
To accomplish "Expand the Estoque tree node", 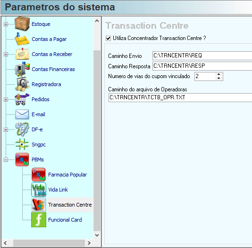I will click(x=6, y=24).
